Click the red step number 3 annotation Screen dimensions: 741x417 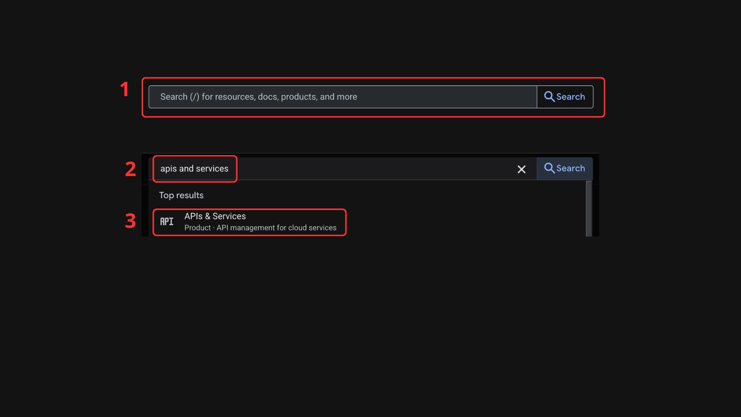(130, 221)
